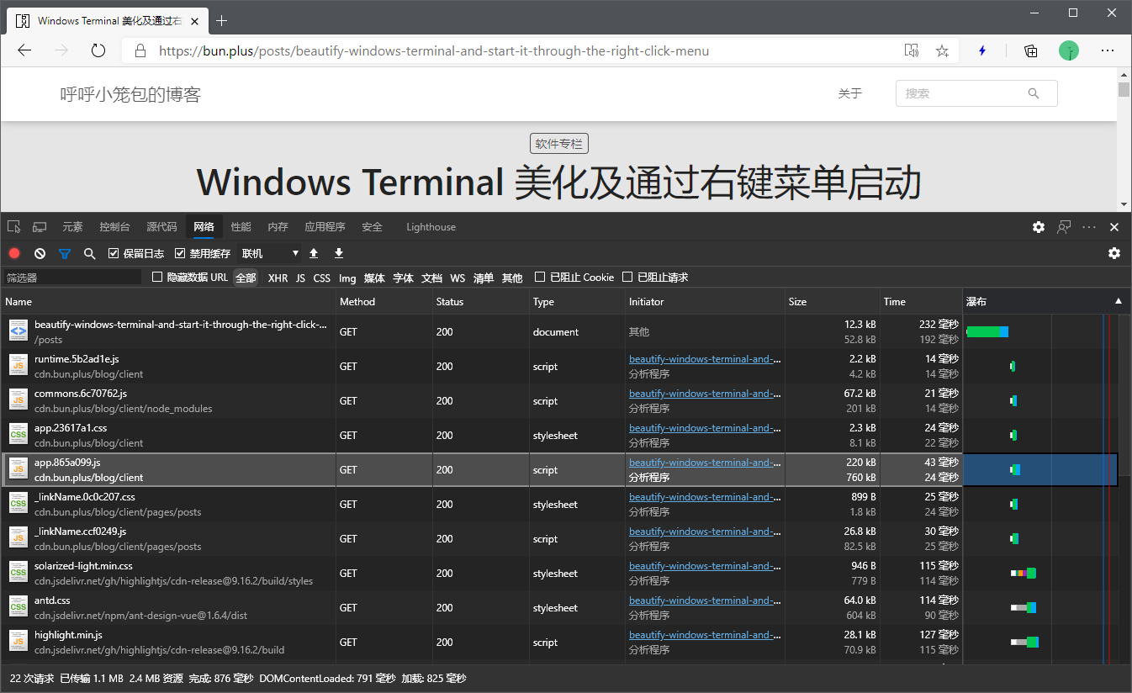Open the 联机 throttling dropdown

[270, 253]
